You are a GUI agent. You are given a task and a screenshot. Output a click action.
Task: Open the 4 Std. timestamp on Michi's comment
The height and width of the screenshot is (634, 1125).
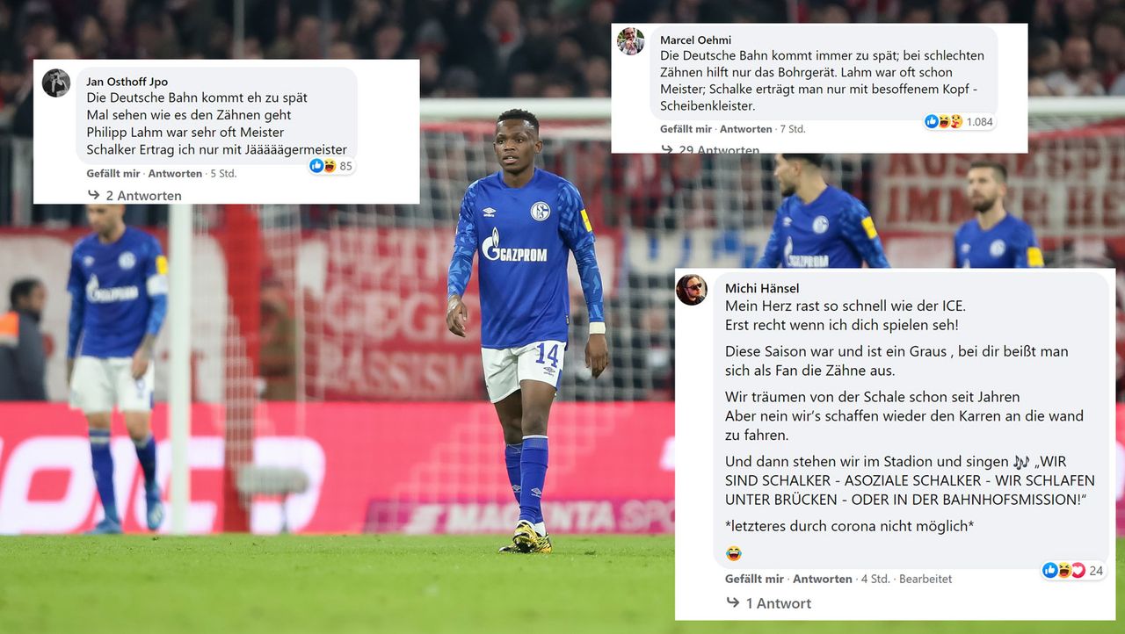[x=875, y=579]
